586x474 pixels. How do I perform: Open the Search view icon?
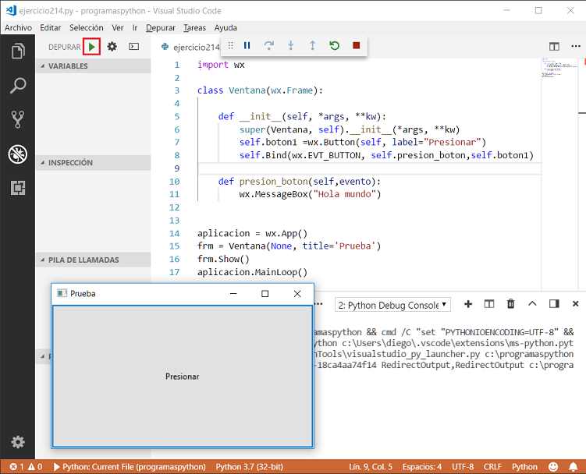click(18, 85)
